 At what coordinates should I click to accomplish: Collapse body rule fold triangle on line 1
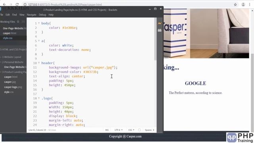point(39,23)
